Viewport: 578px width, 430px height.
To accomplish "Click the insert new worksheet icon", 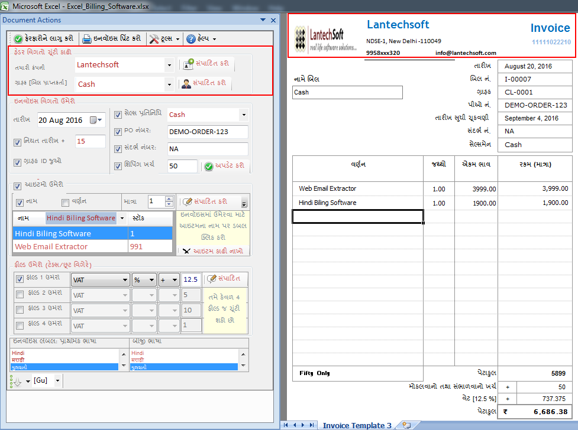I will (x=406, y=425).
